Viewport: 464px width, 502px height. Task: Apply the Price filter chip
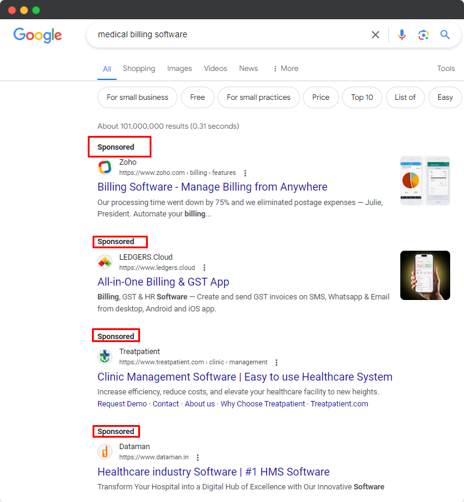(320, 97)
